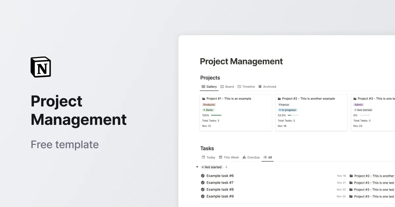395x207 pixels.
Task: Switch to the All tasks tab
Action: pos(268,157)
